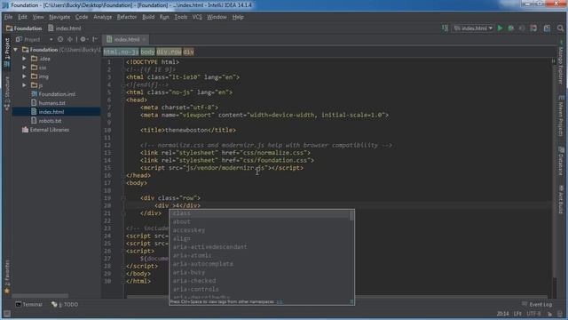The height and width of the screenshot is (320, 568).
Task: Select index.html in the project tree
Action: click(56, 112)
